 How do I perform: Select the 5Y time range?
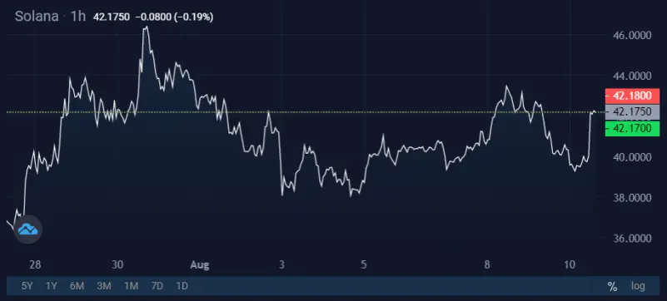point(27,286)
